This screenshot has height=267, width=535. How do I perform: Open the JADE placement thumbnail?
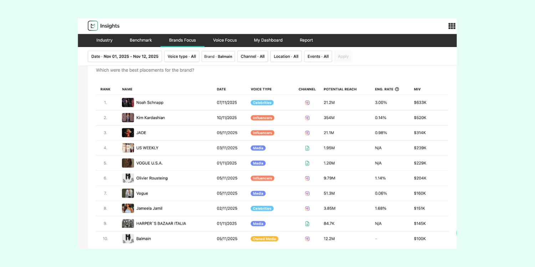click(x=128, y=133)
